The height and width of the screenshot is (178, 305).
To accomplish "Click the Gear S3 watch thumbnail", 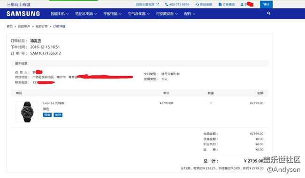I will point(27,112).
